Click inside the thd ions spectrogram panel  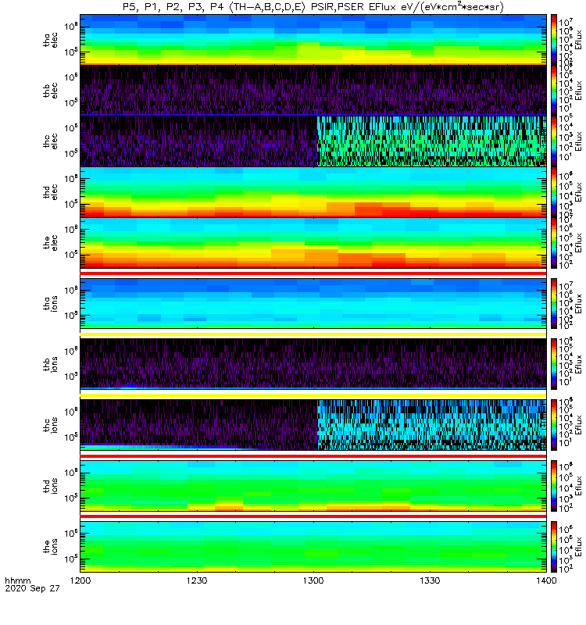pos(313,486)
